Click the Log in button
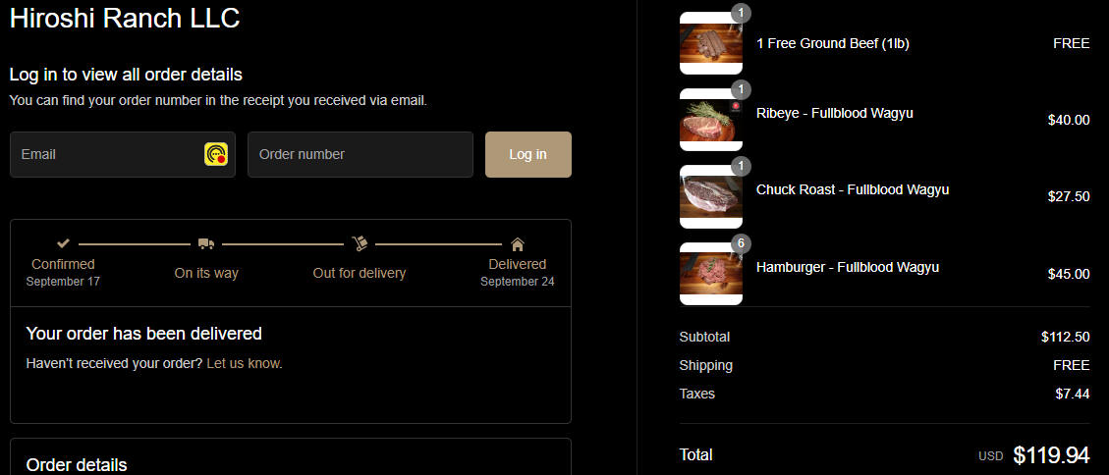The image size is (1109, 475). 528,154
